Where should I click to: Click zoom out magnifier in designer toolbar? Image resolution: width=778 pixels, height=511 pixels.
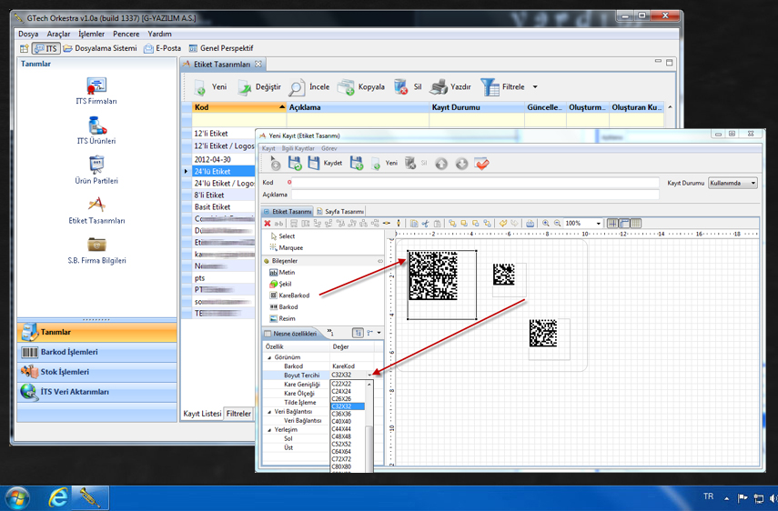[x=557, y=224]
